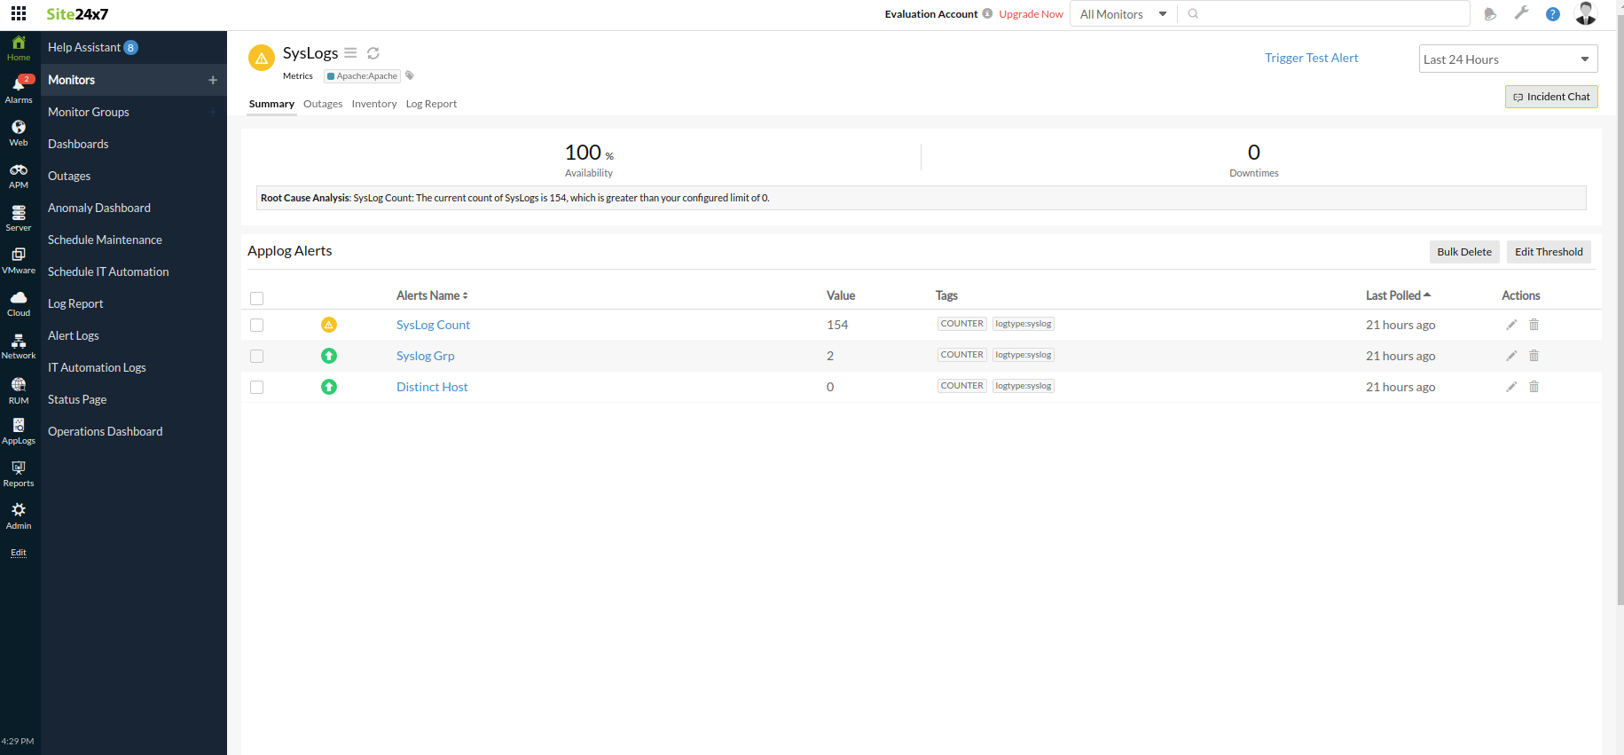Viewport: 1624px width, 755px height.
Task: Check the SysLog Count row checkbox
Action: 257,326
